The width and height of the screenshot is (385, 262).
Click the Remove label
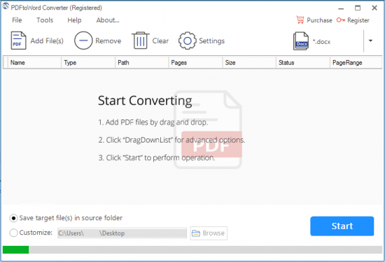coord(108,41)
